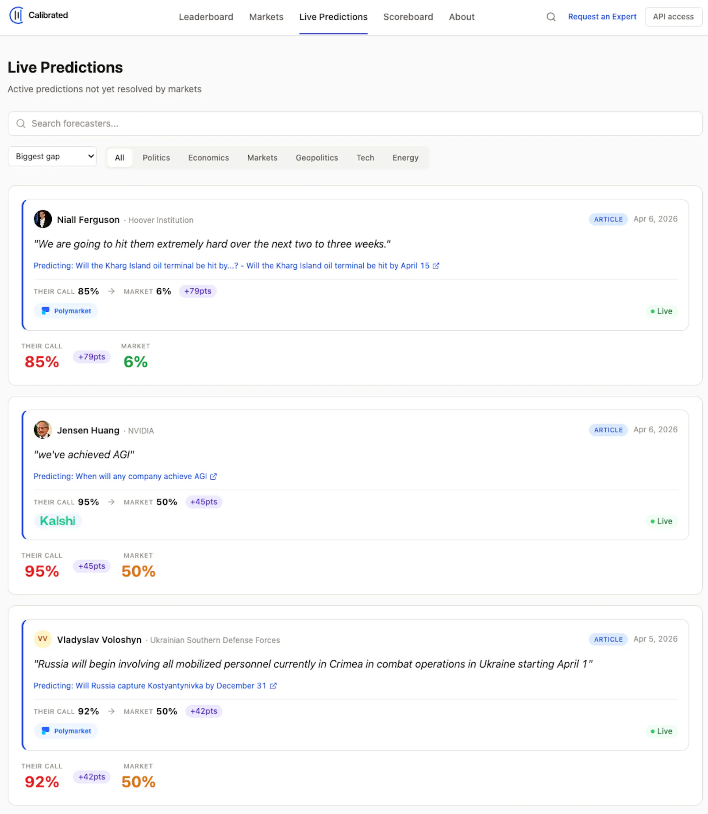Click the search icon inside forecasters field
This screenshot has height=814, width=708.
(21, 123)
